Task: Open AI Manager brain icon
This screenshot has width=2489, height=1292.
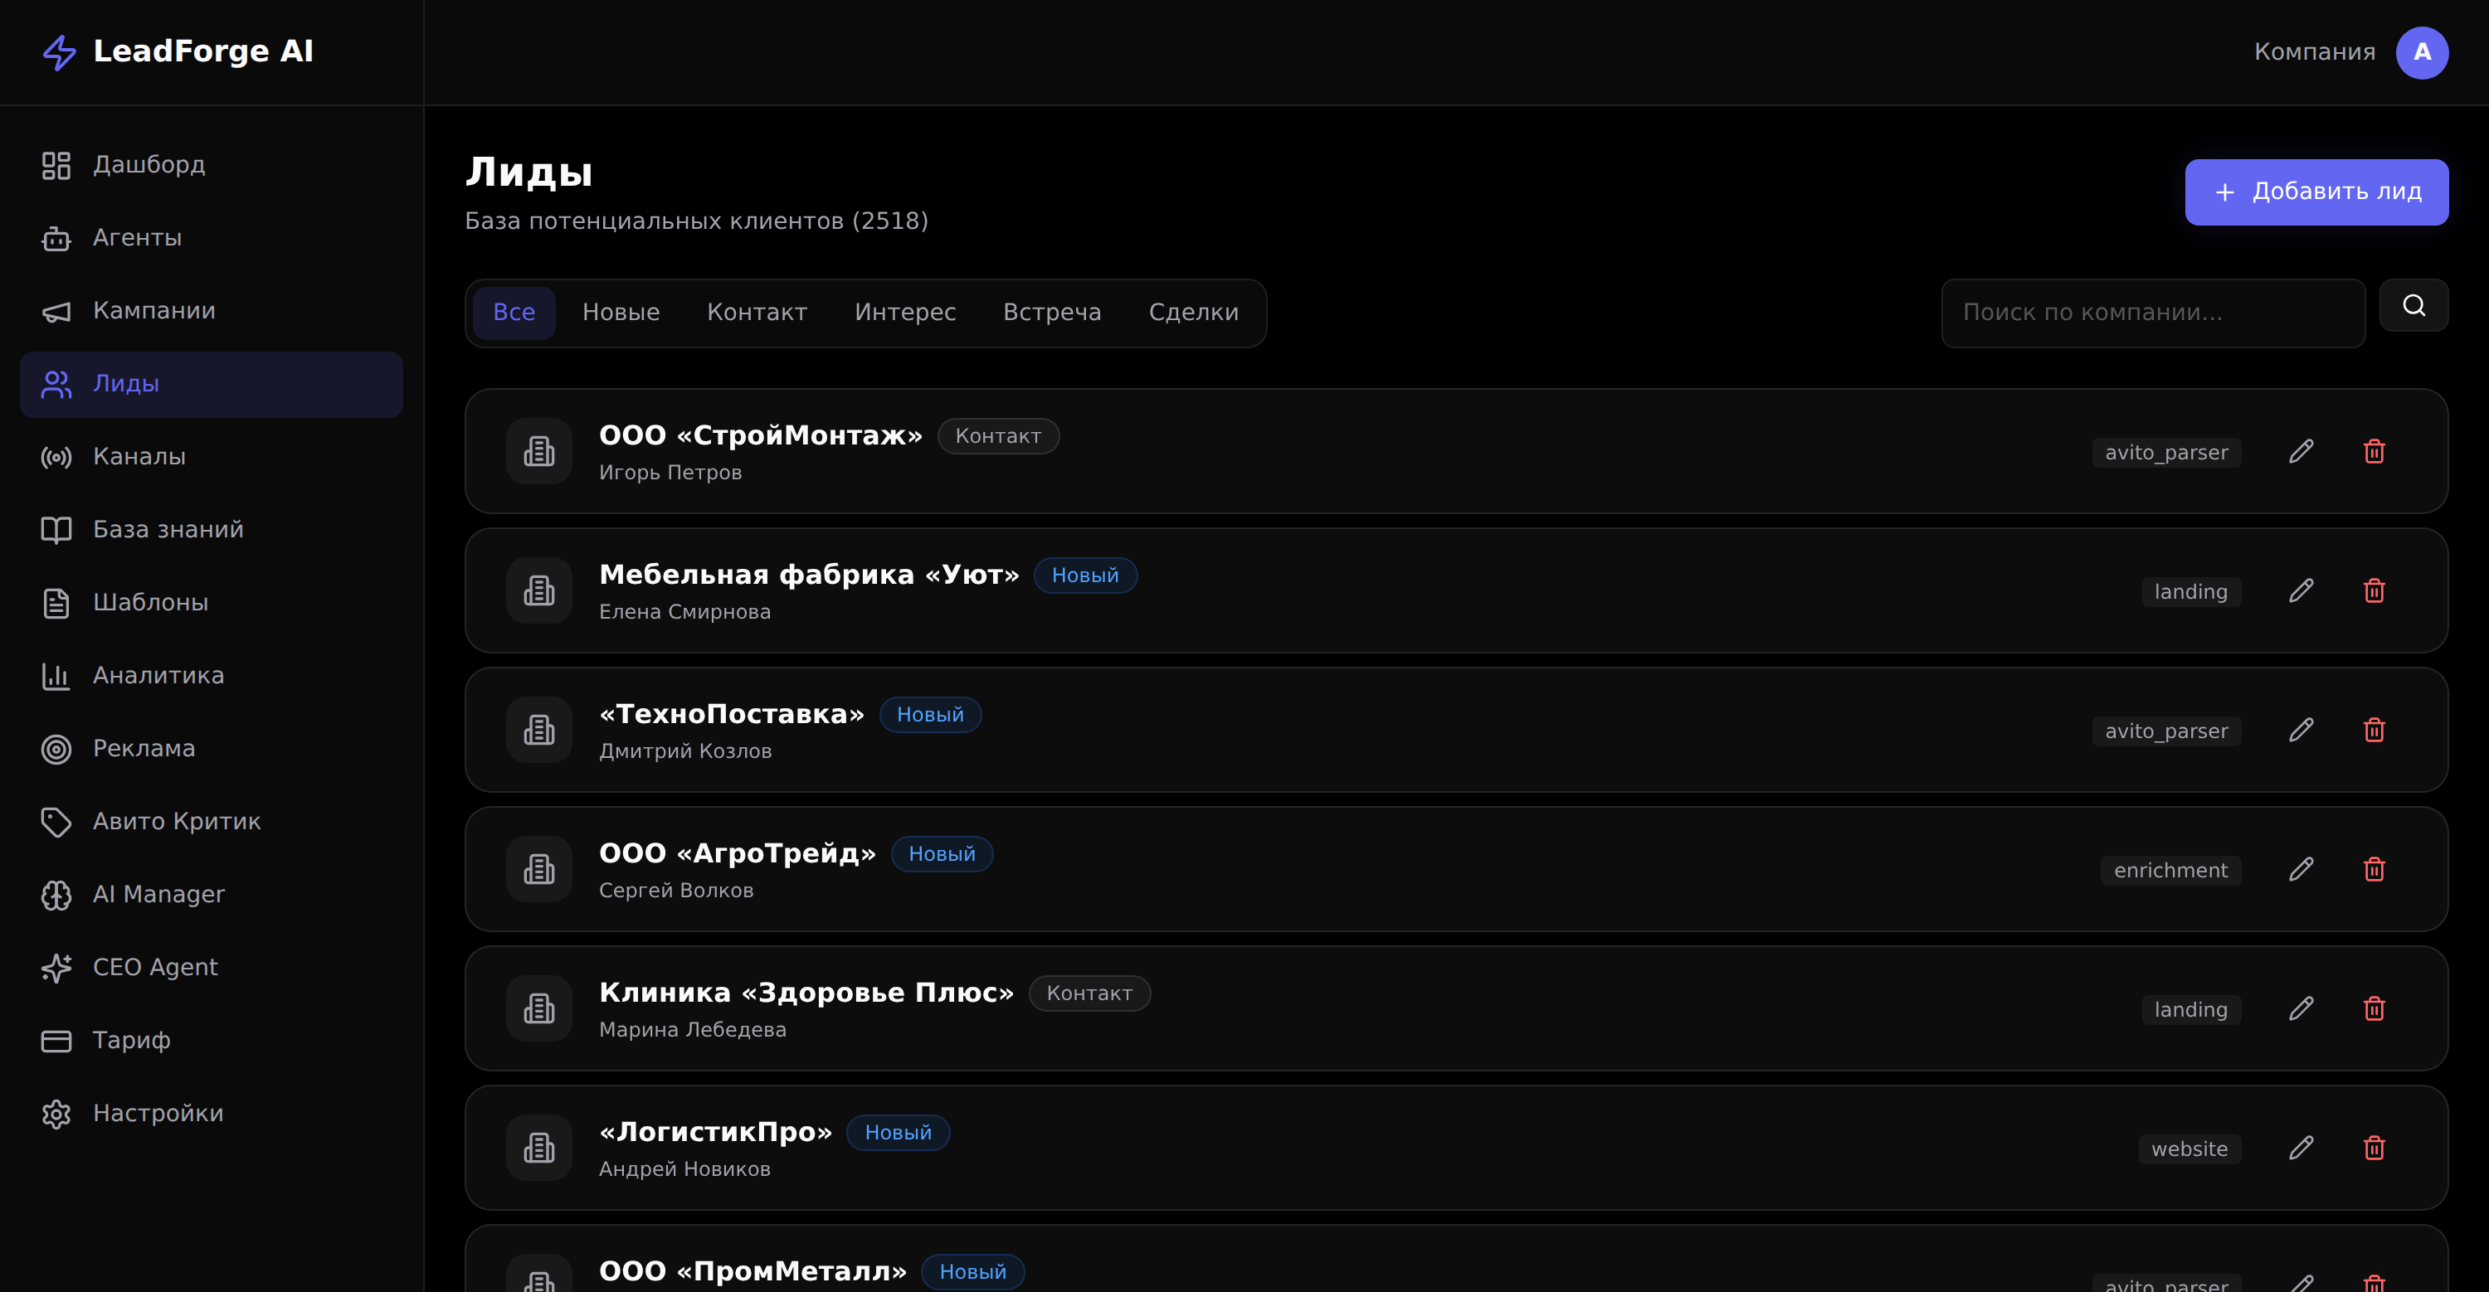Action: tap(56, 895)
